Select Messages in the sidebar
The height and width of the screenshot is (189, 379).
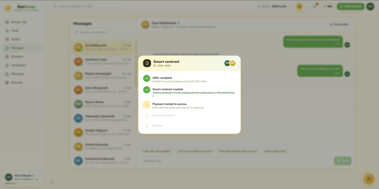23,48
